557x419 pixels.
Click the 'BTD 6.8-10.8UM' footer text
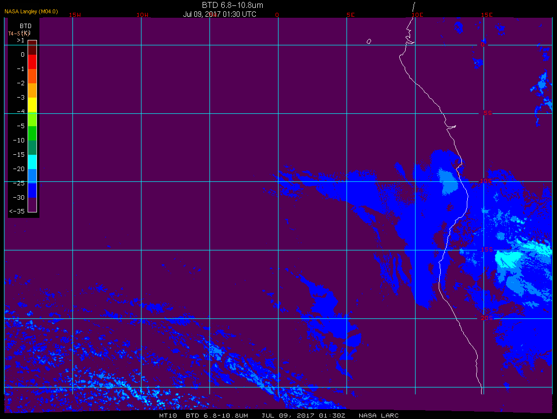tap(217, 416)
